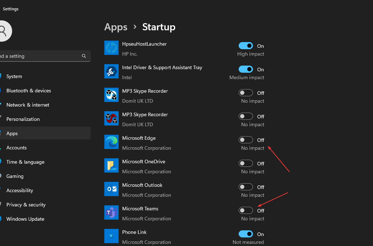Image resolution: width=373 pixels, height=246 pixels.
Task: Navigate back to Apps via breadcrumb
Action: (x=116, y=27)
